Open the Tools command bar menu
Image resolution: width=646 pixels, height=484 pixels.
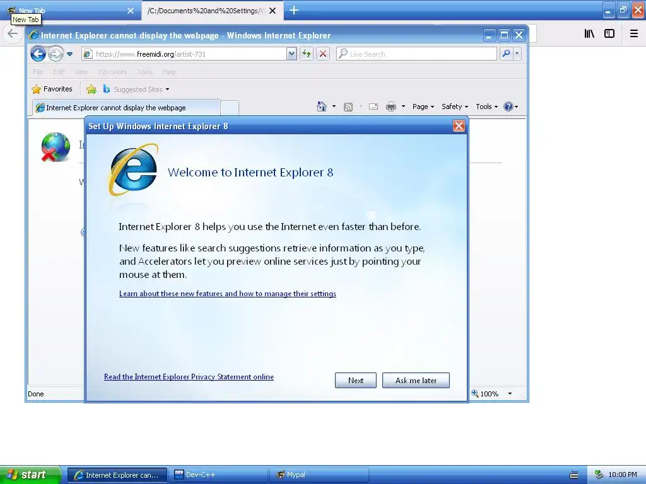(x=486, y=107)
